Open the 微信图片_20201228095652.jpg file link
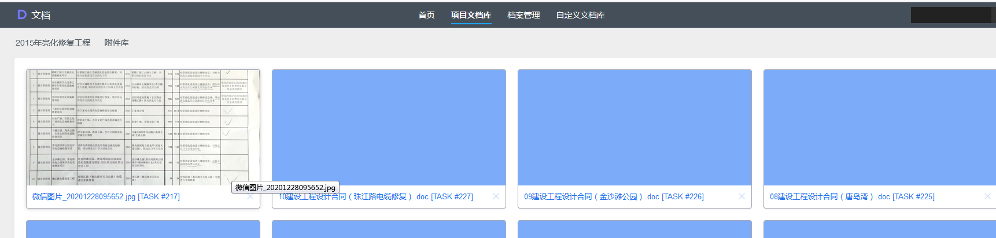Screen dimensions: 996x238 pyautogui.click(x=106, y=197)
